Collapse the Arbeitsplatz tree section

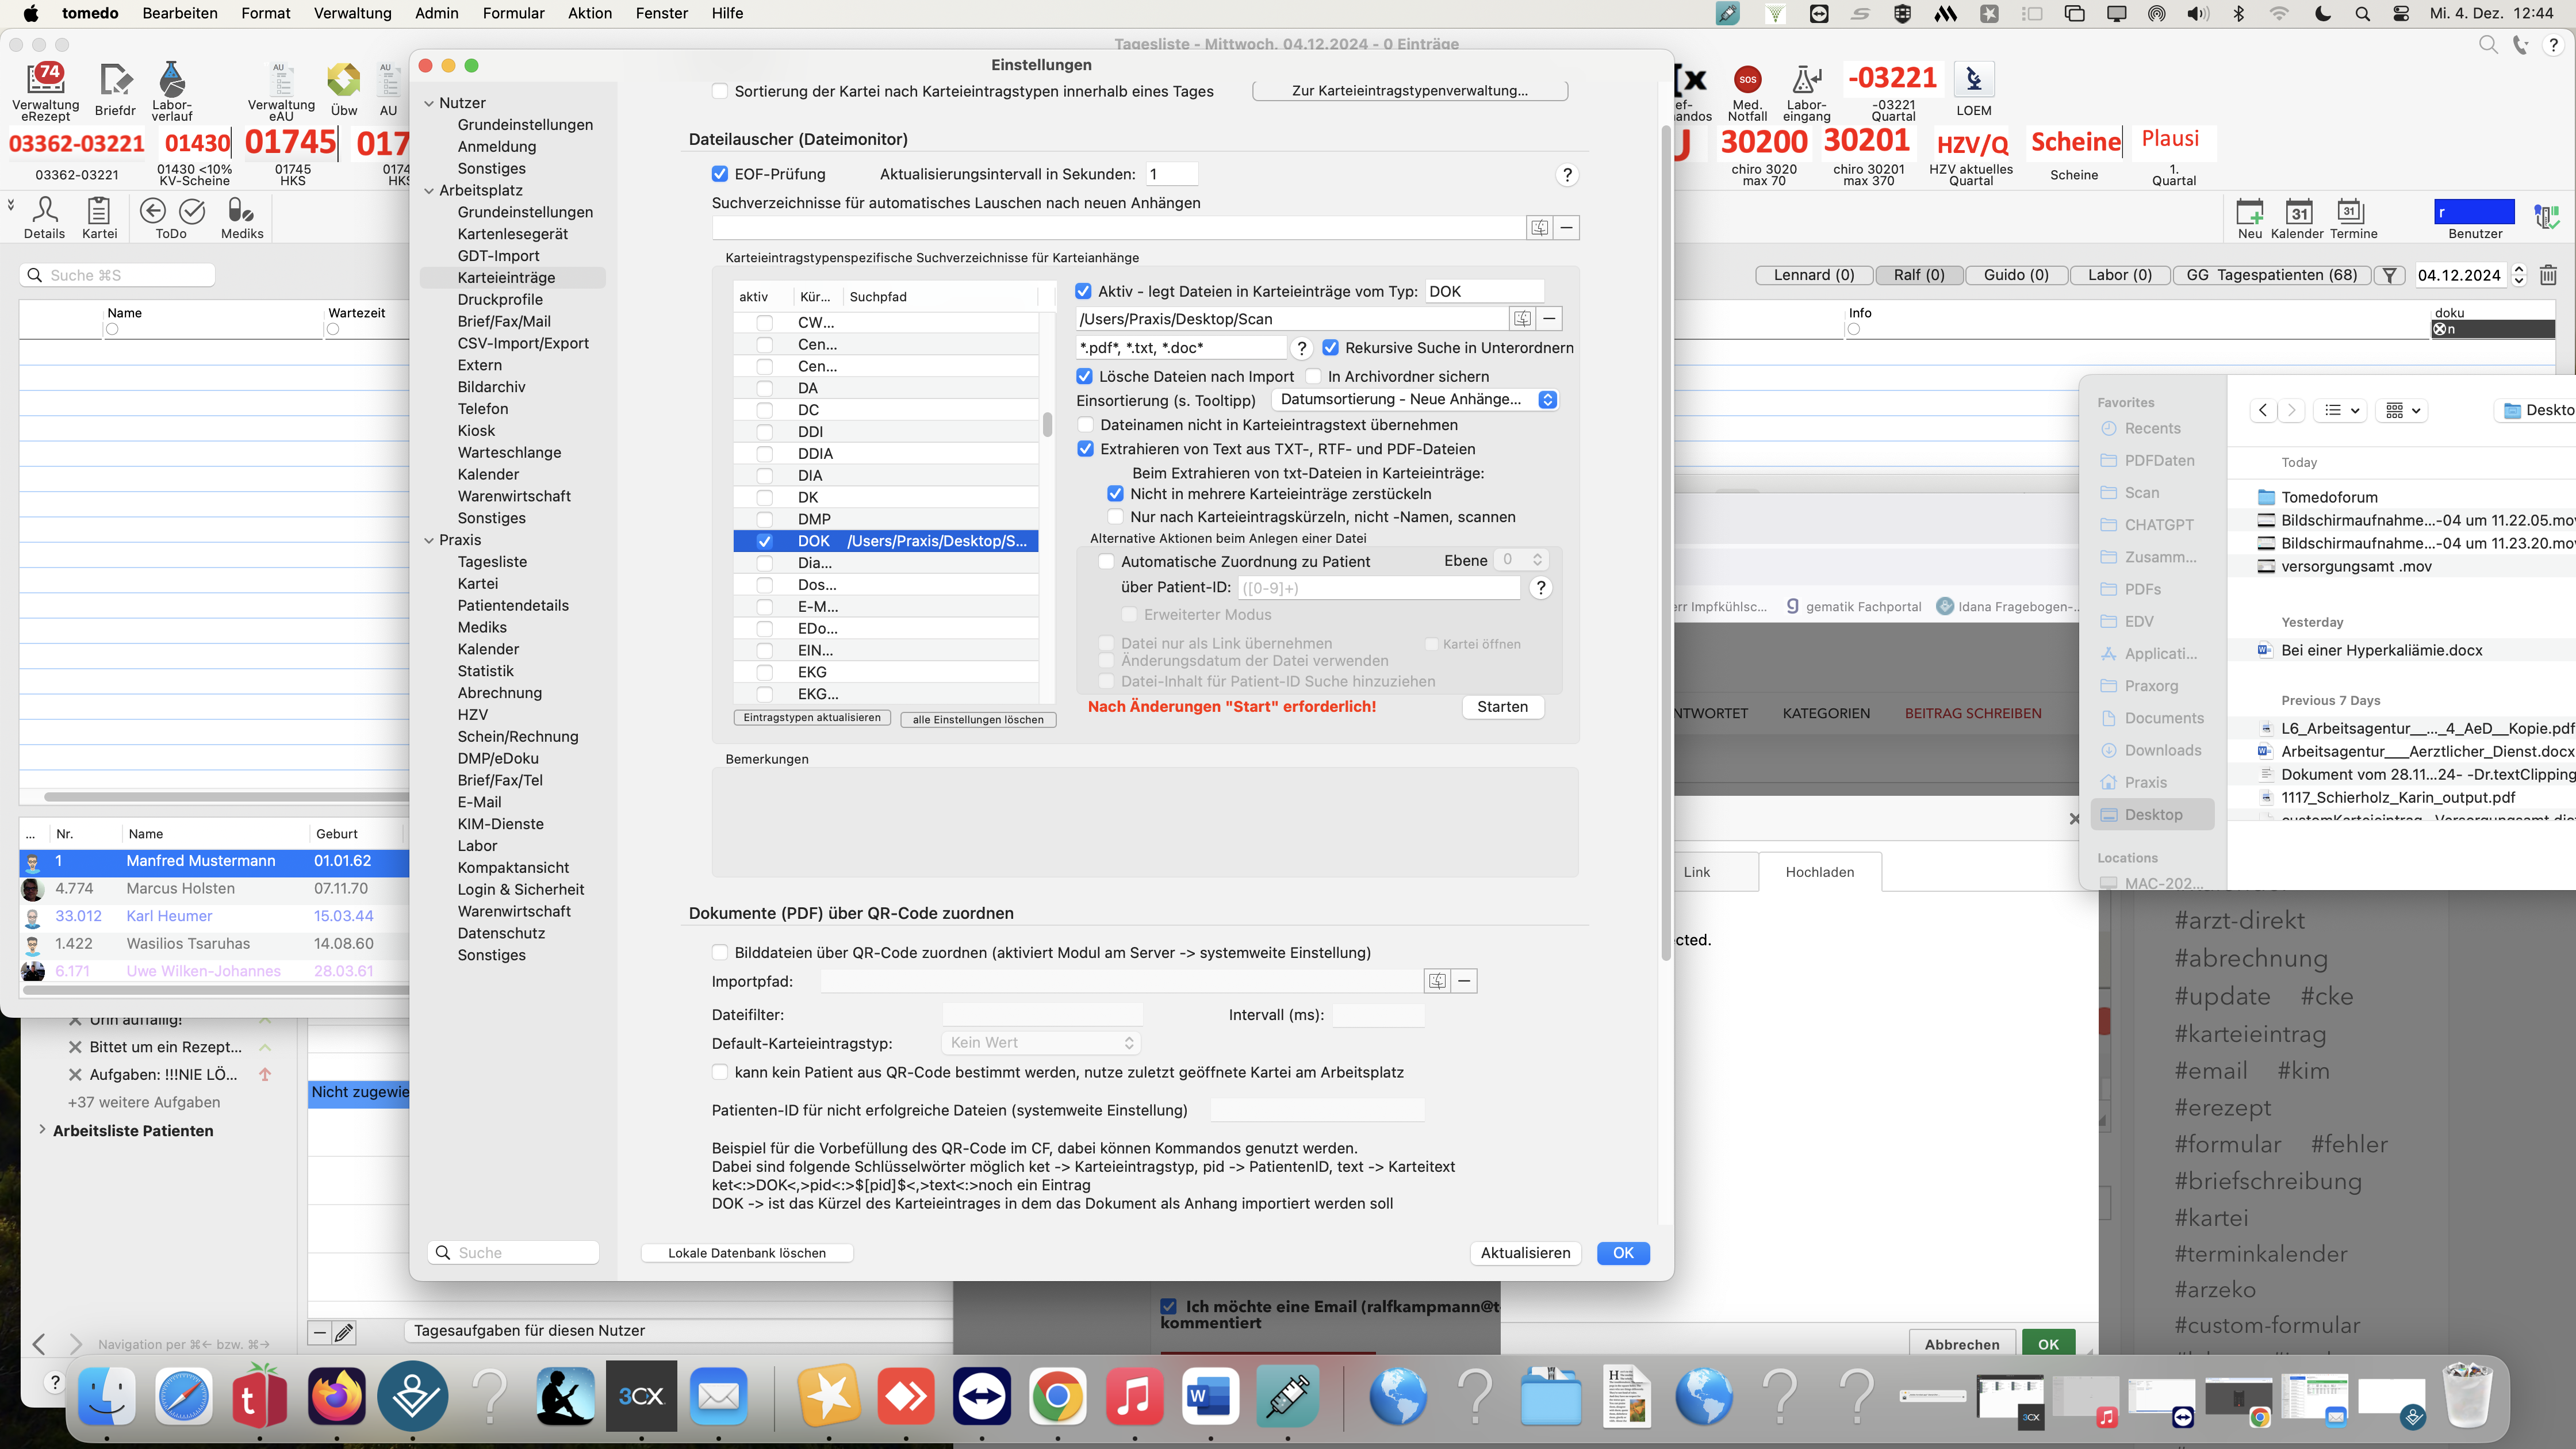point(429,190)
